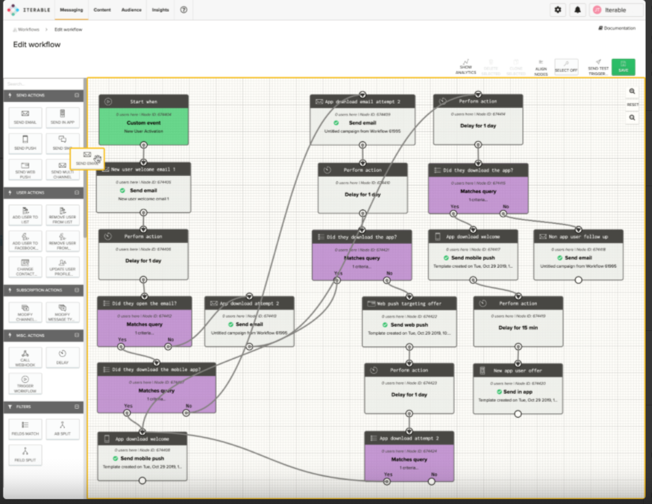This screenshot has height=504, width=652.
Task: Toggle the Select Off mode button
Action: (566, 66)
